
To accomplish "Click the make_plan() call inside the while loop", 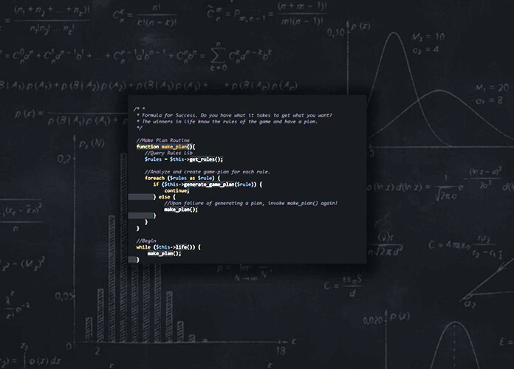I will 164,253.
